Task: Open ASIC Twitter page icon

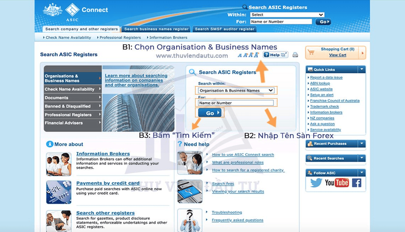Action: click(316, 183)
